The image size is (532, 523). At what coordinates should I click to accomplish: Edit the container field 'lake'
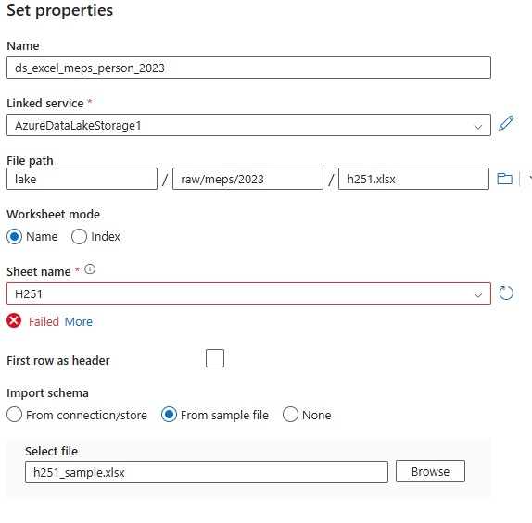82,179
